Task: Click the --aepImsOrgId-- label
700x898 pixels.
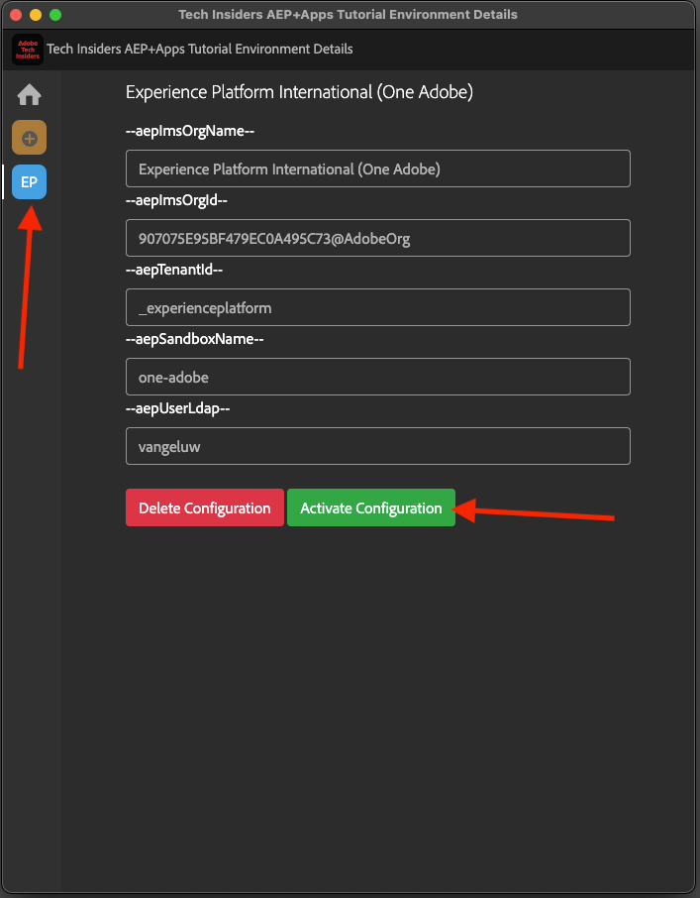Action: [176, 200]
